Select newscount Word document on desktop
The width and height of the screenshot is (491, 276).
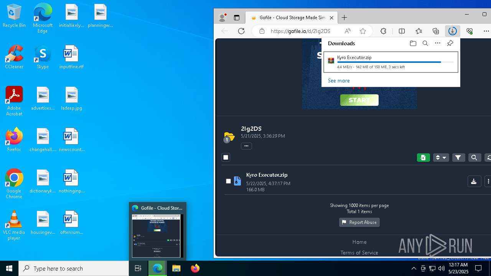click(x=71, y=140)
